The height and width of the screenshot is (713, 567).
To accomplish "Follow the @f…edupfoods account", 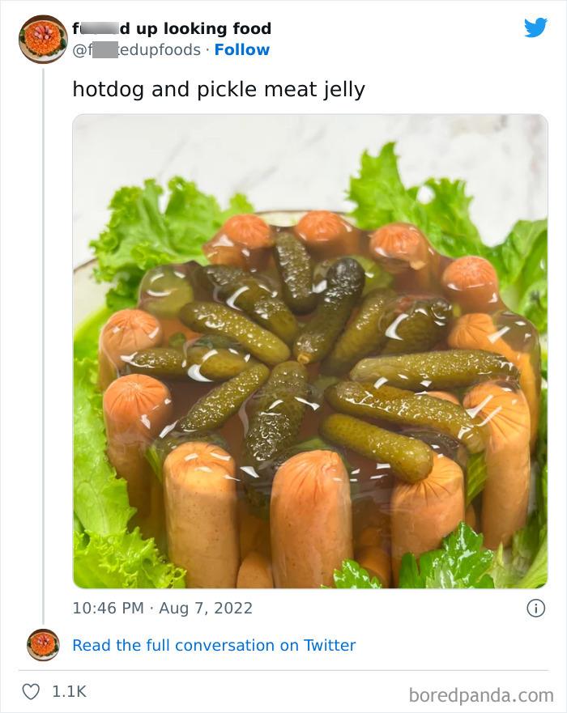I will point(242,50).
